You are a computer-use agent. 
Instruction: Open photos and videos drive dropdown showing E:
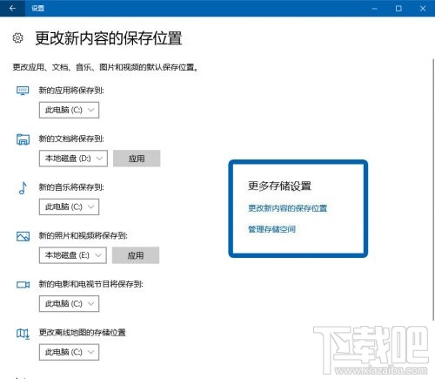73,255
